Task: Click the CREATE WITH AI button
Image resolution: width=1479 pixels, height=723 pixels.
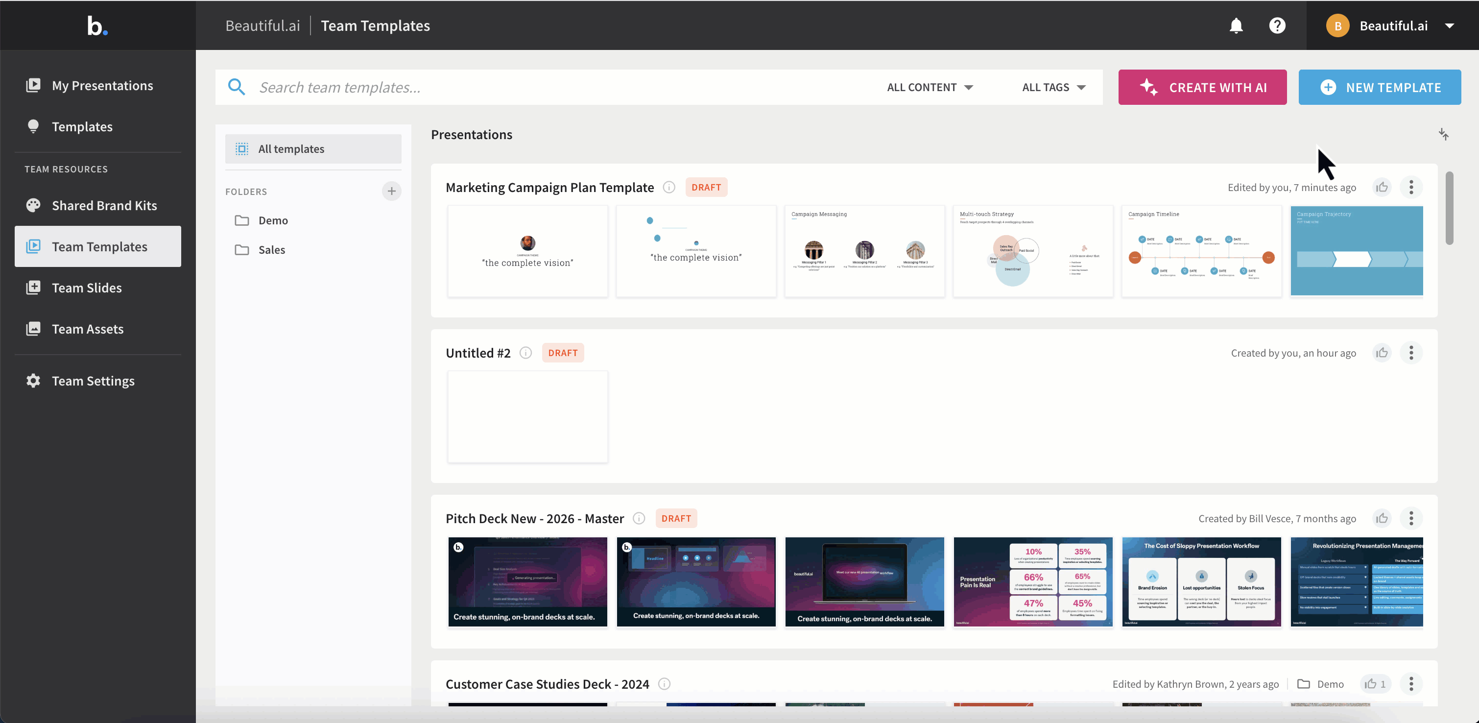Action: pos(1202,87)
